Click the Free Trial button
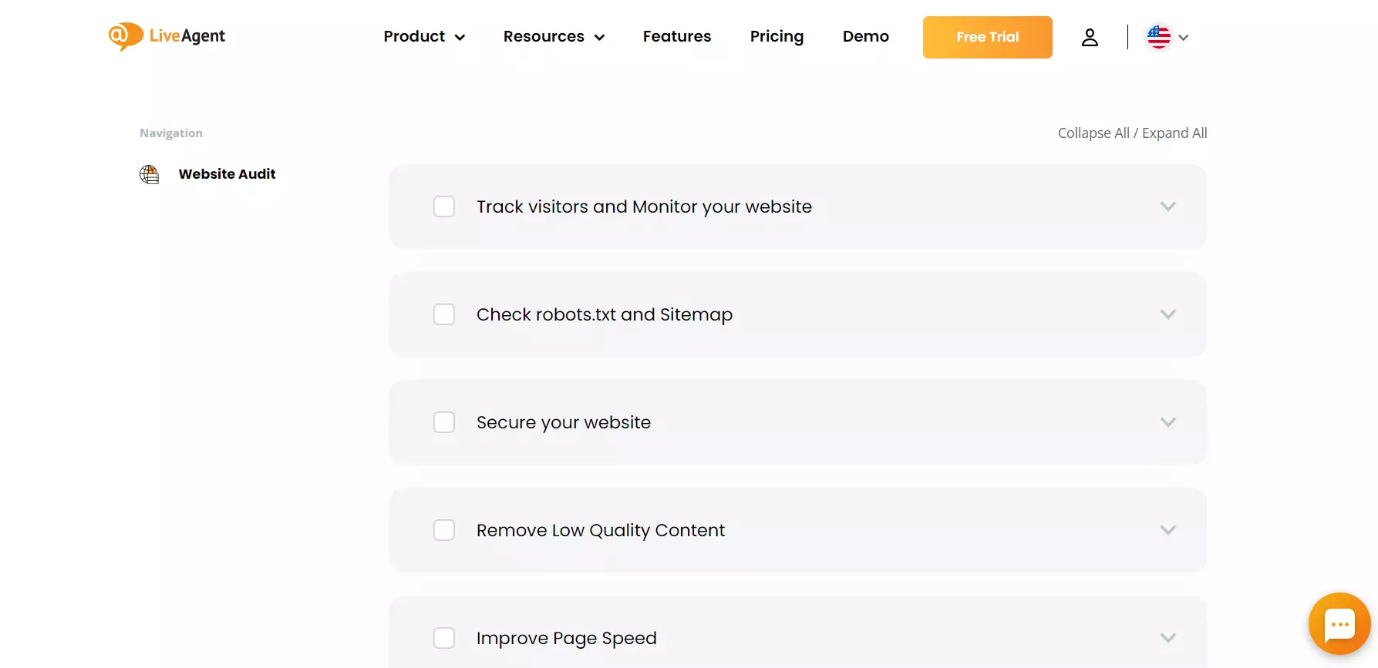This screenshot has height=668, width=1378. click(987, 37)
